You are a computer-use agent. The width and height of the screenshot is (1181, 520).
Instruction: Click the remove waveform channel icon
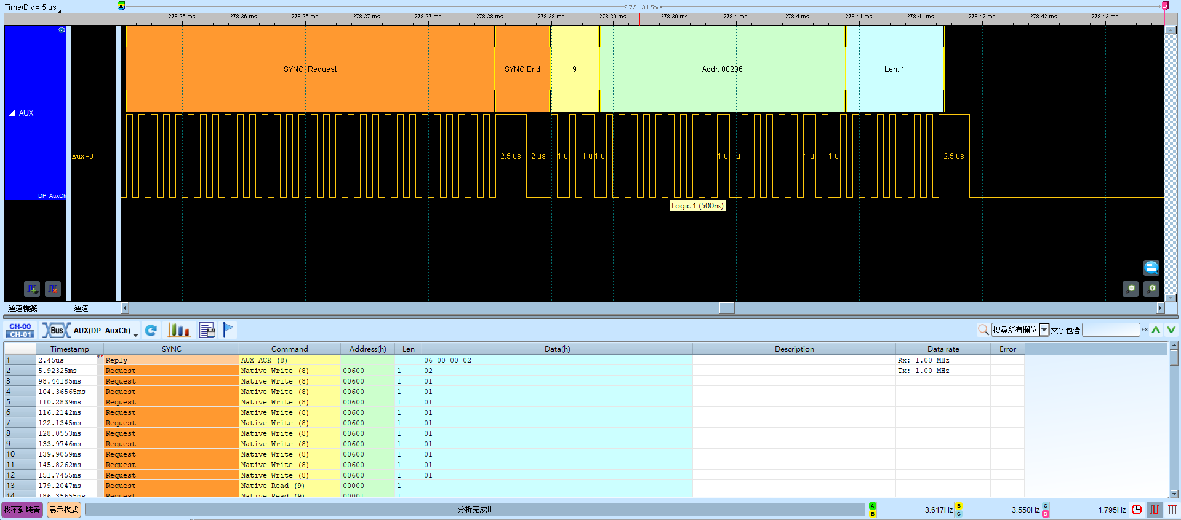(x=53, y=288)
